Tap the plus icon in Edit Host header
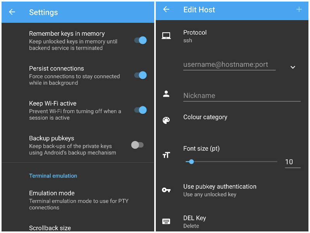Viewport: 310px width, 233px height. tap(299, 9)
